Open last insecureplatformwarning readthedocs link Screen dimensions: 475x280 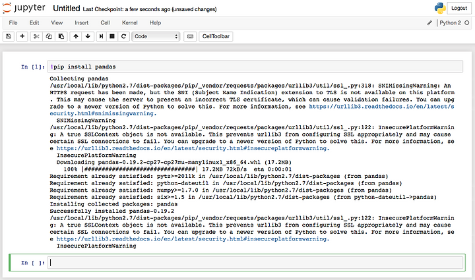193,239
